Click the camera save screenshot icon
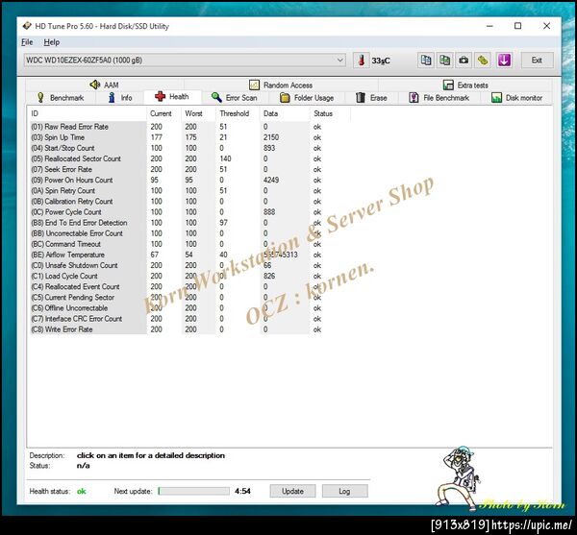The width and height of the screenshot is (577, 535). (464, 60)
